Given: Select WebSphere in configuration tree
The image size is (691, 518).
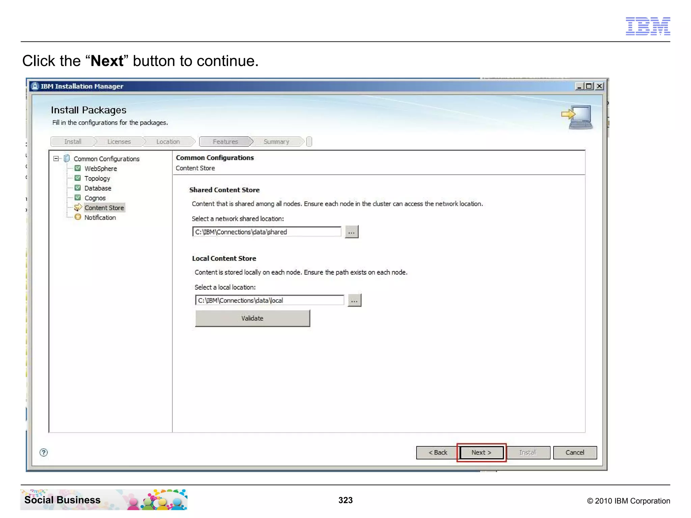Looking at the screenshot, I should (101, 169).
